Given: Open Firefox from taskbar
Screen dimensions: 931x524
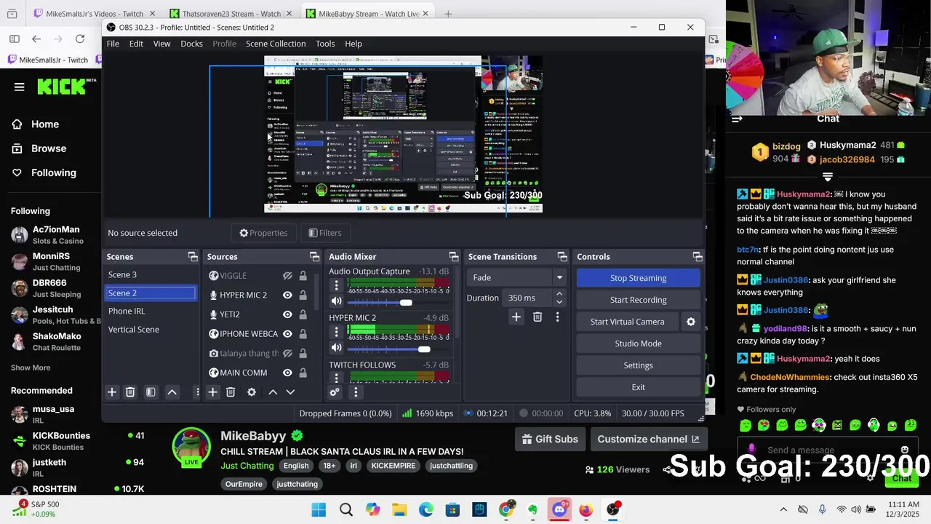Looking at the screenshot, I should pos(586,509).
